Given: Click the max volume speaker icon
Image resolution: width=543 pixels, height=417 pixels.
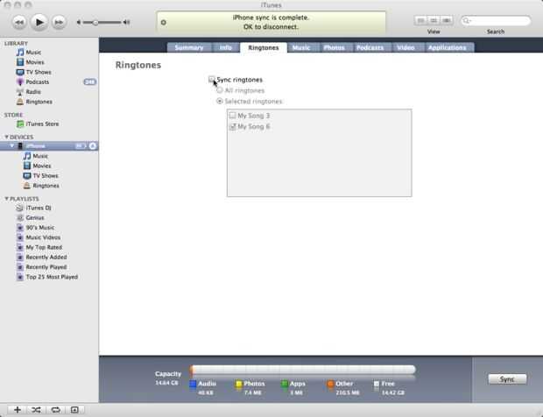Looking at the screenshot, I should [127, 23].
